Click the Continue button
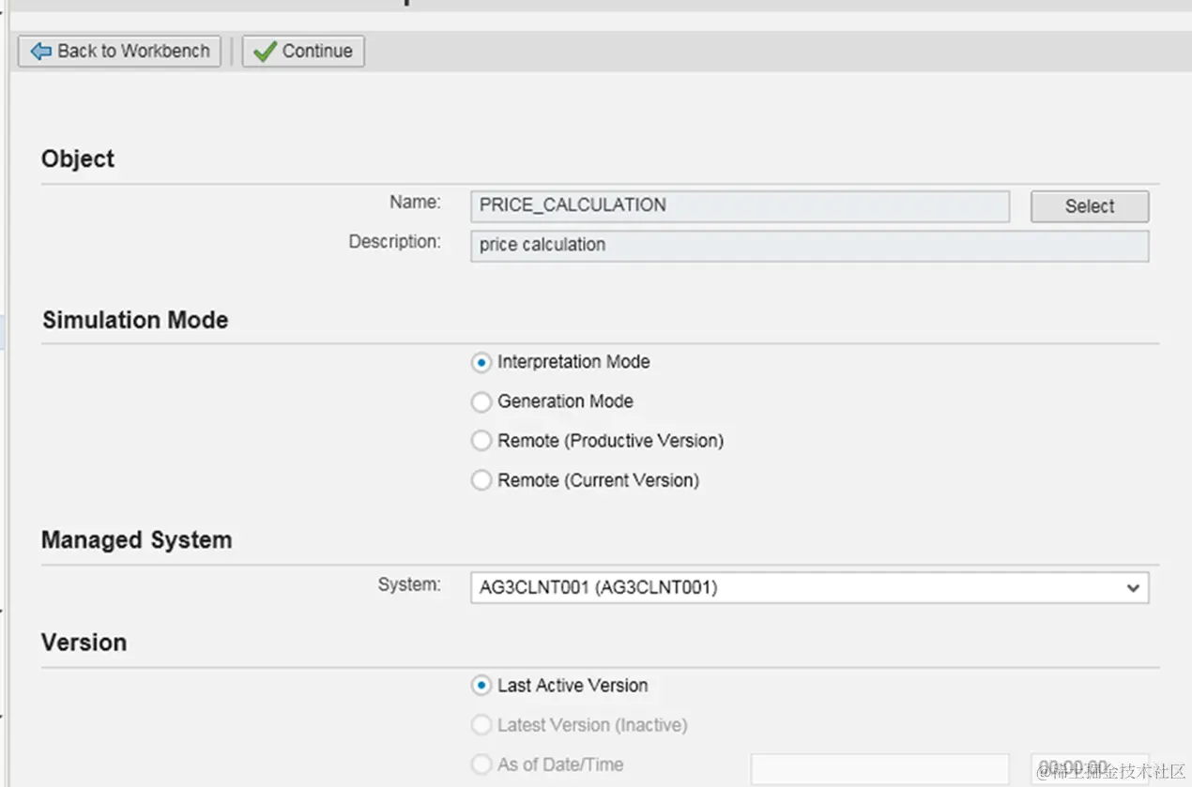 [303, 51]
